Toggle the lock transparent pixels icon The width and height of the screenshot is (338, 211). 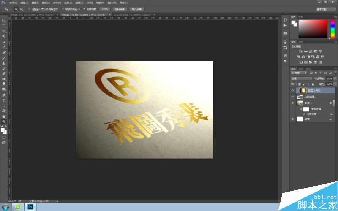(300, 84)
